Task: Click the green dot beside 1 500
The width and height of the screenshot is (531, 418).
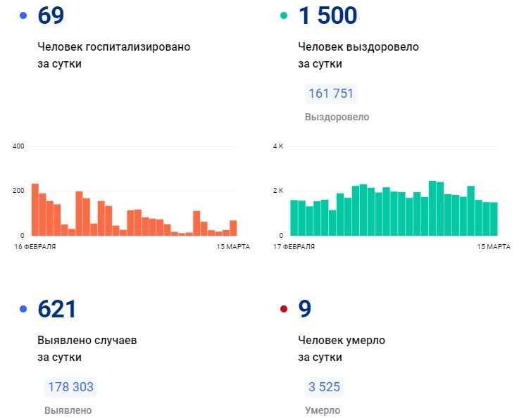Action: point(284,15)
